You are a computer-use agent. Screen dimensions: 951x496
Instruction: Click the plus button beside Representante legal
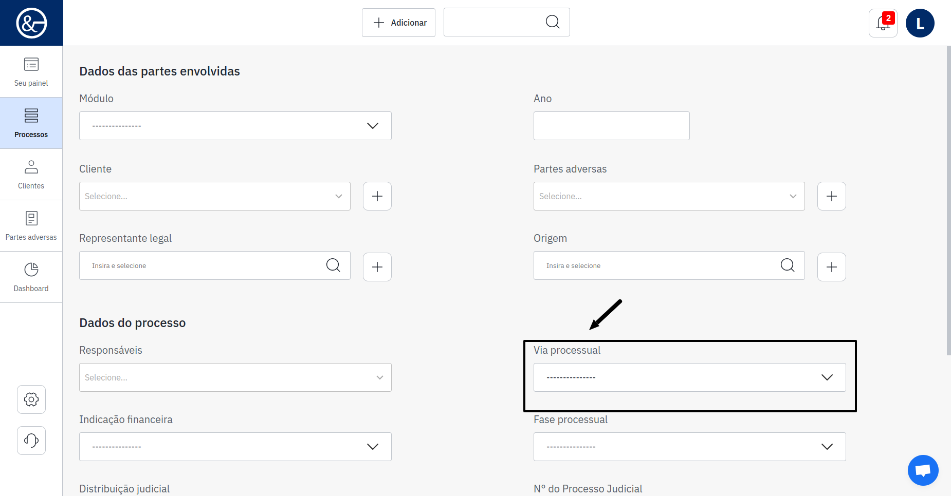click(x=377, y=267)
